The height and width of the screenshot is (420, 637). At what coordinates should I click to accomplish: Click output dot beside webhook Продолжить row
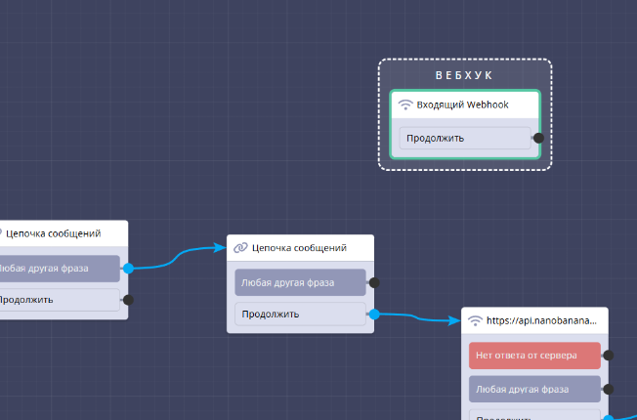click(x=538, y=138)
